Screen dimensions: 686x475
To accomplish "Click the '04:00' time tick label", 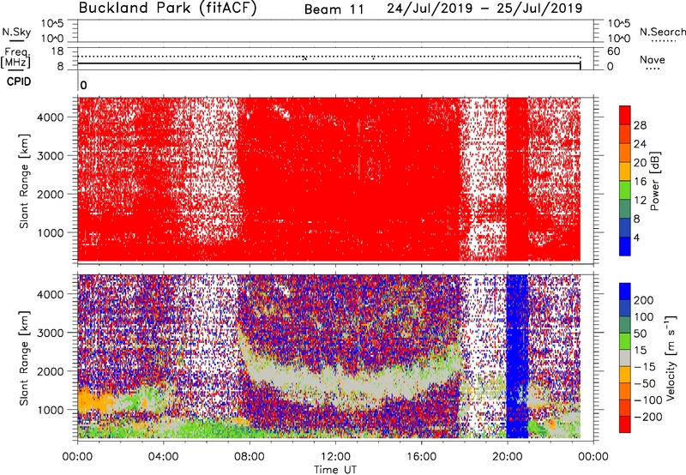I will point(163,457).
